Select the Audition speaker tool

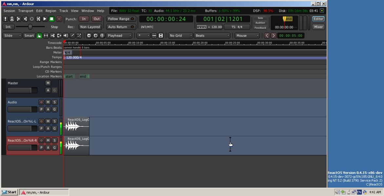coord(66,36)
